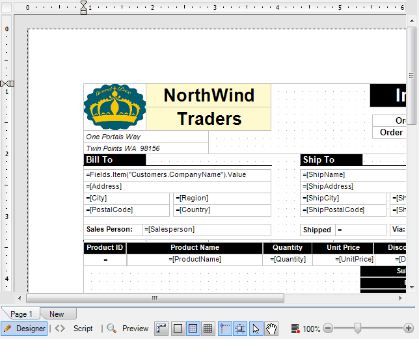The image size is (419, 339).
Task: Select the Product ID column header
Action: pos(105,248)
